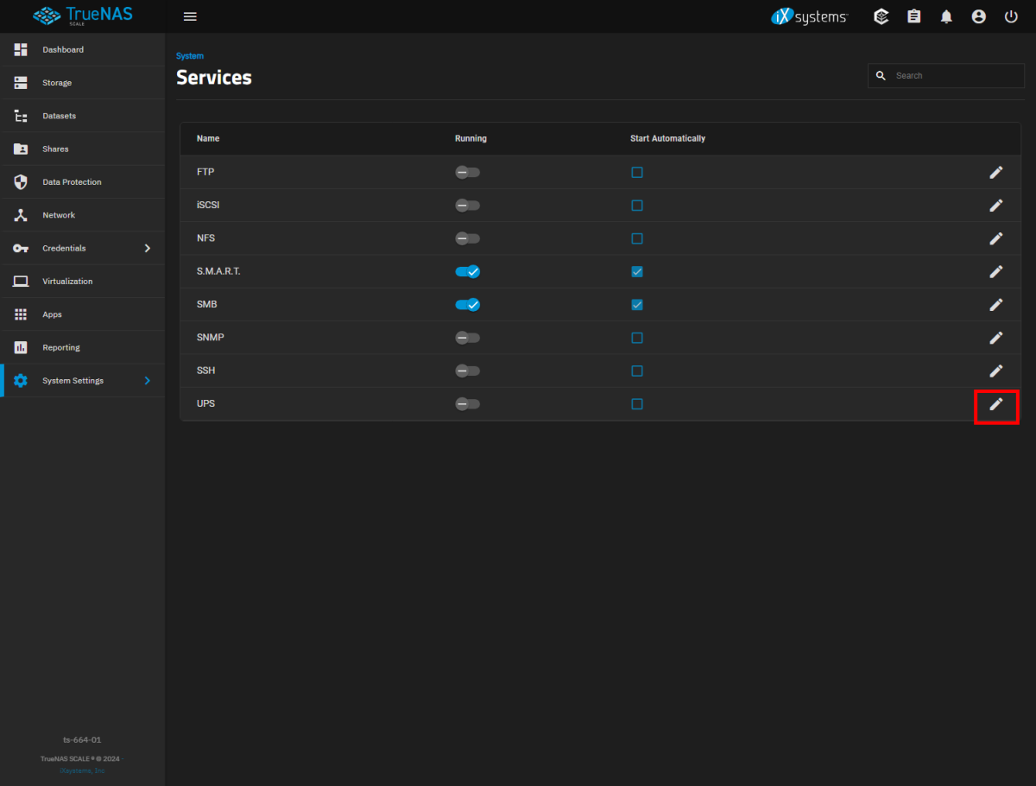The width and height of the screenshot is (1036, 786).
Task: Open Network in the sidebar
Action: [82, 215]
